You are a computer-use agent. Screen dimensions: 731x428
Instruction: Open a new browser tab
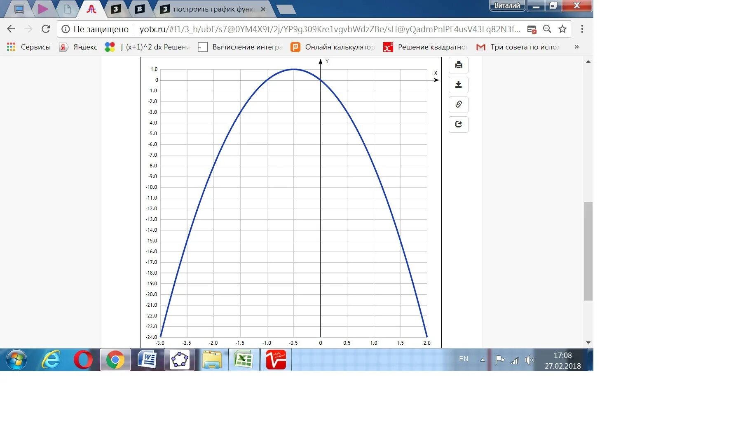tap(286, 9)
